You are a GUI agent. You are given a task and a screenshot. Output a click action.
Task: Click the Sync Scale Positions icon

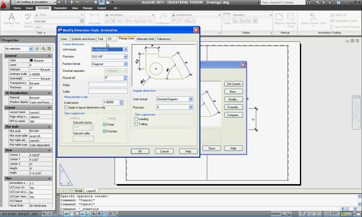(x=331, y=27)
